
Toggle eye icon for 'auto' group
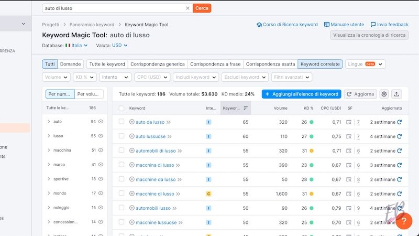click(101, 122)
